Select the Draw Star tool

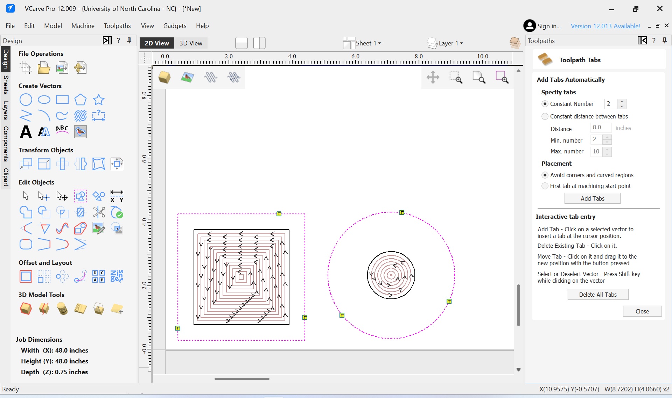click(99, 100)
